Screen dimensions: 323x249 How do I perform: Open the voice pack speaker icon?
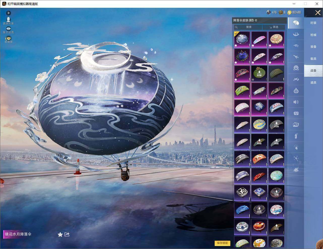pos(296,102)
